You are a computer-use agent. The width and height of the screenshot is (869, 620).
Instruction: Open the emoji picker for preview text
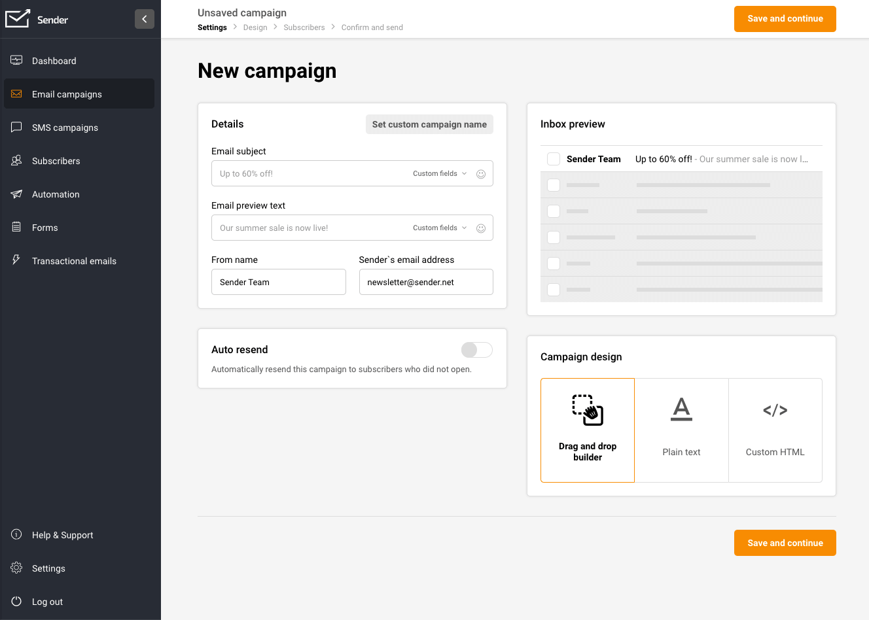pos(481,228)
